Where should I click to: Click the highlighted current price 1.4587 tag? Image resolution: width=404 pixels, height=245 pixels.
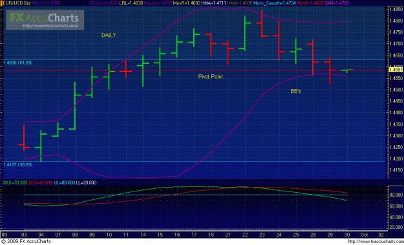pos(396,70)
